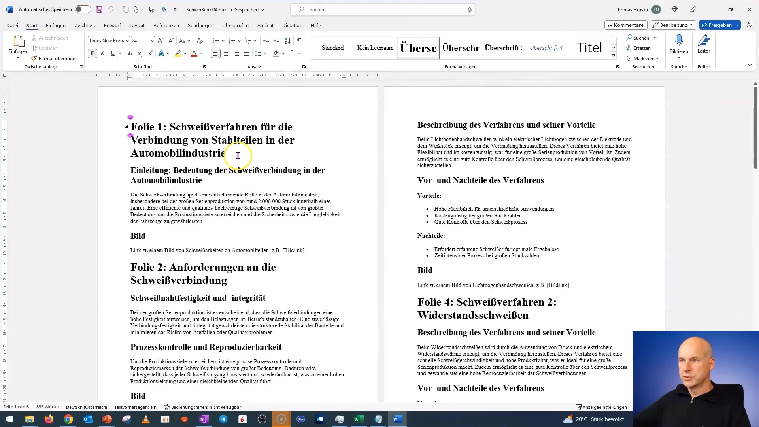The height and width of the screenshot is (427, 759).
Task: Click the Diktieren microphone icon
Action: (x=679, y=40)
